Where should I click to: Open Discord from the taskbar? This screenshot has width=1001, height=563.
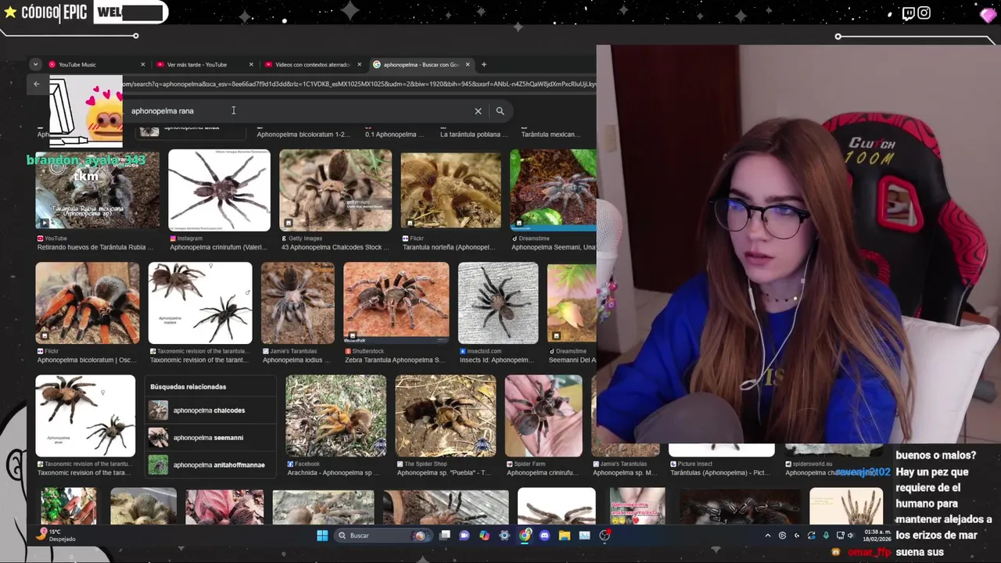[x=545, y=536]
